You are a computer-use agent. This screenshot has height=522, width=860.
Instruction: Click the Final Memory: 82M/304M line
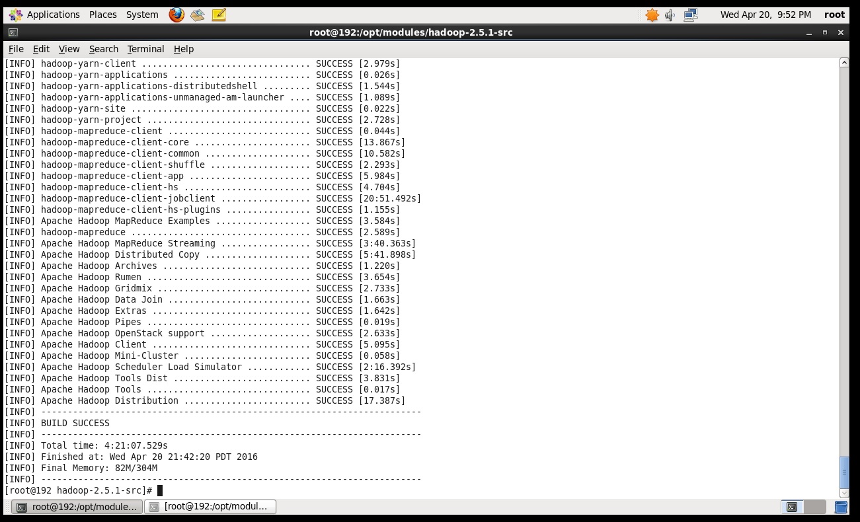click(81, 468)
